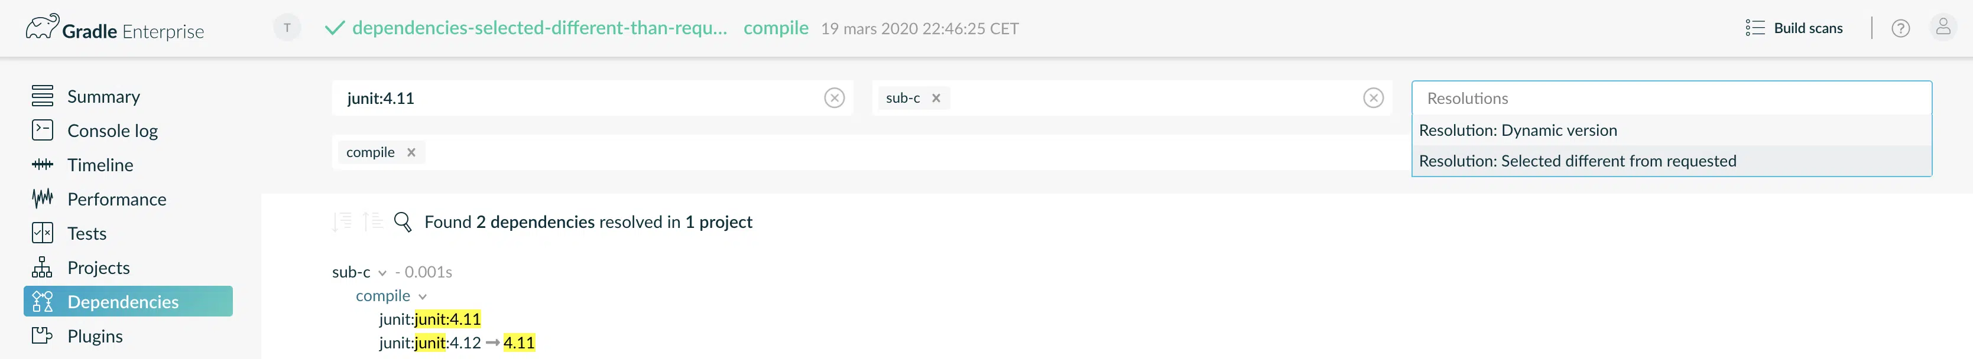Open the Summary section icon
The width and height of the screenshot is (1973, 359).
[x=42, y=96]
